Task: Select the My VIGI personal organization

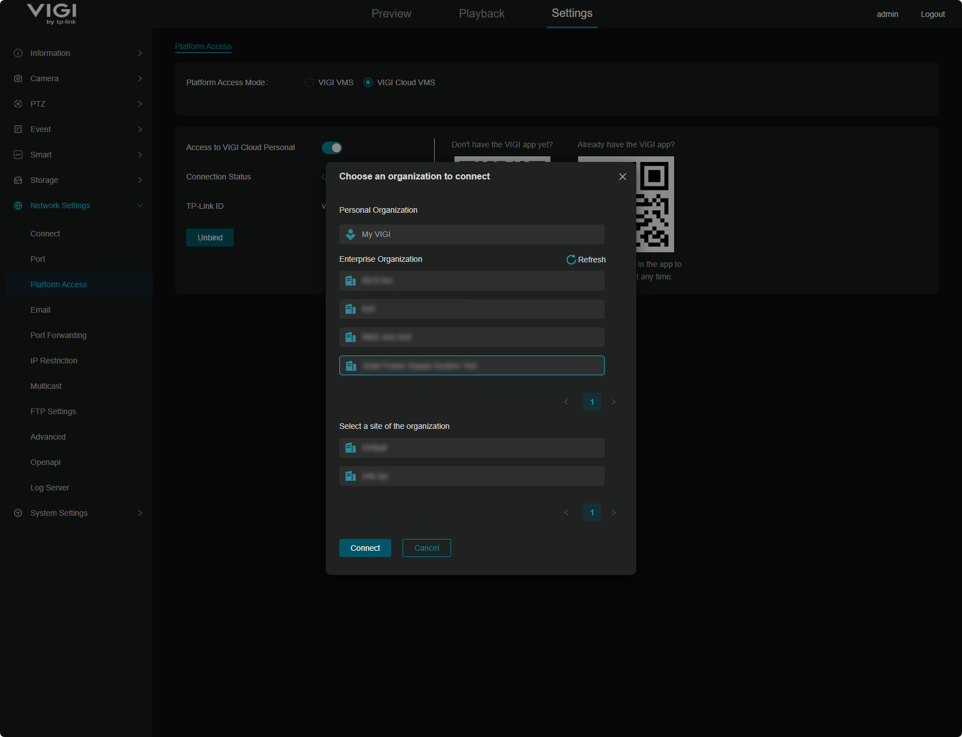Action: [x=472, y=234]
